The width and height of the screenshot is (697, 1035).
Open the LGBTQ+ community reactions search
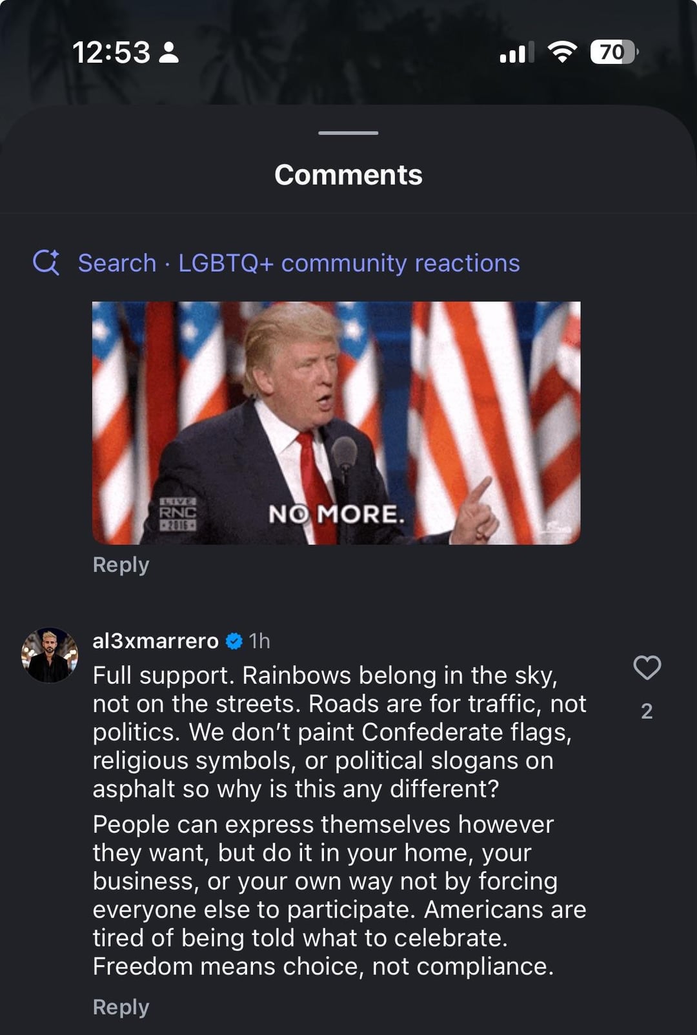(299, 263)
